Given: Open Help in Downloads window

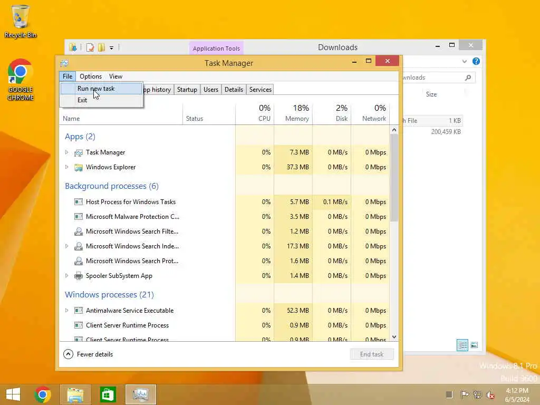Looking at the screenshot, I should pyautogui.click(x=476, y=61).
